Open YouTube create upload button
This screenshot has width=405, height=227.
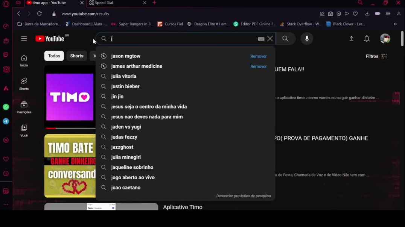pyautogui.click(x=352, y=39)
